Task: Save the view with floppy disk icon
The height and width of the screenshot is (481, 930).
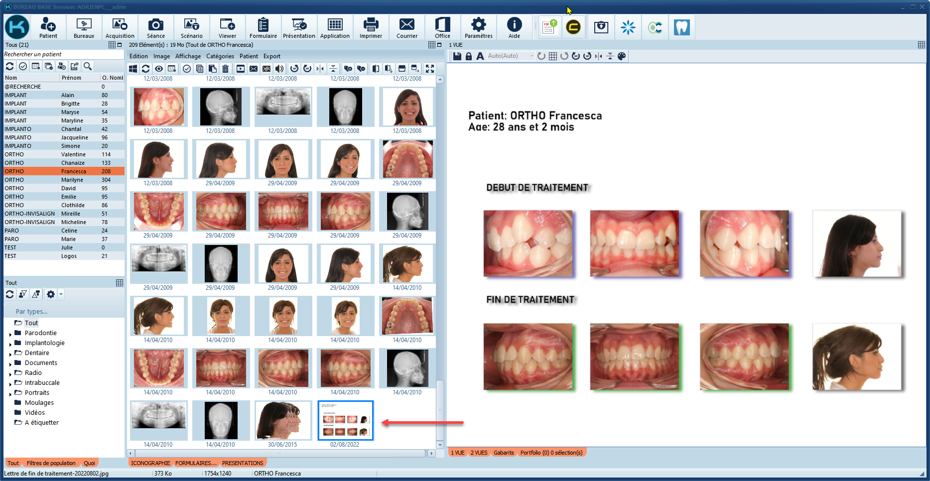Action: tap(457, 56)
